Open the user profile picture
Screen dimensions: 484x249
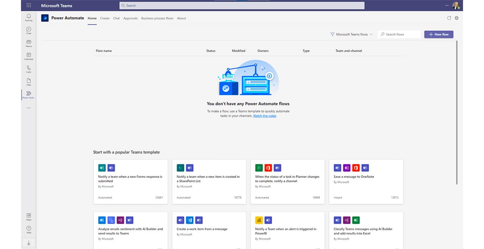point(456,6)
